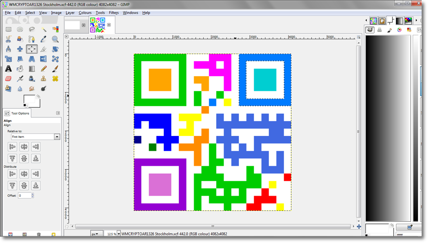Select the Free Select lasso tool
Screen dimensions: 428x243
(32, 29)
